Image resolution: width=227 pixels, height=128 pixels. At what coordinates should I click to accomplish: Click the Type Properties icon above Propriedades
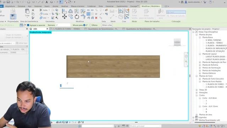click(x=13, y=11)
